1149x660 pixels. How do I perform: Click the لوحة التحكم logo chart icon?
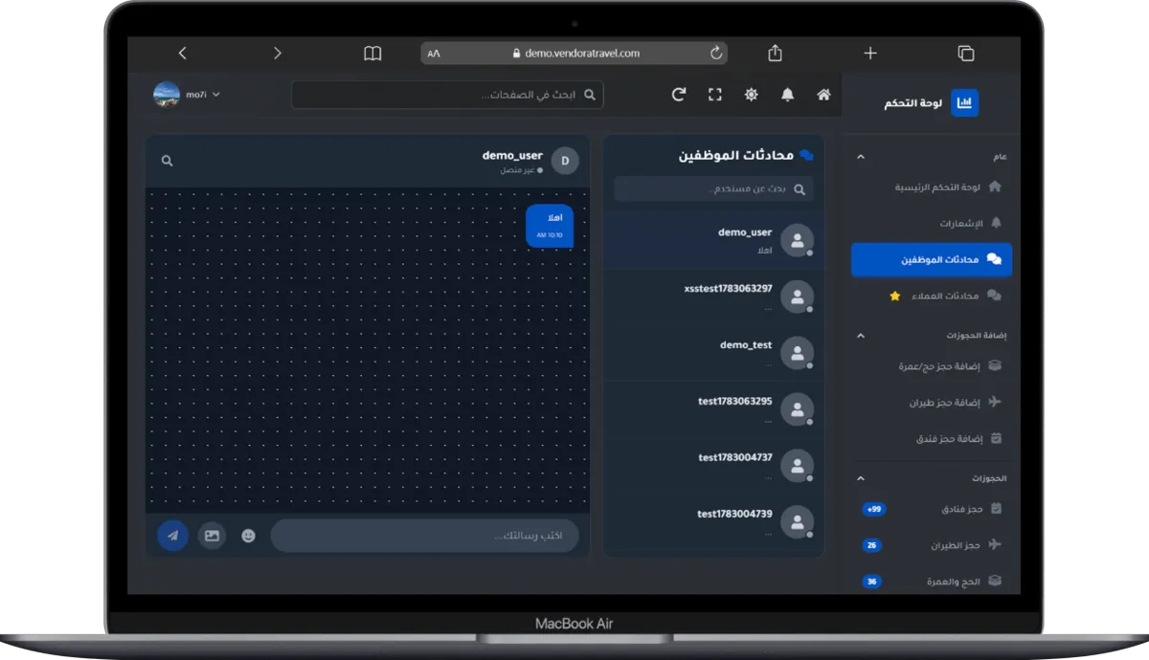(965, 102)
